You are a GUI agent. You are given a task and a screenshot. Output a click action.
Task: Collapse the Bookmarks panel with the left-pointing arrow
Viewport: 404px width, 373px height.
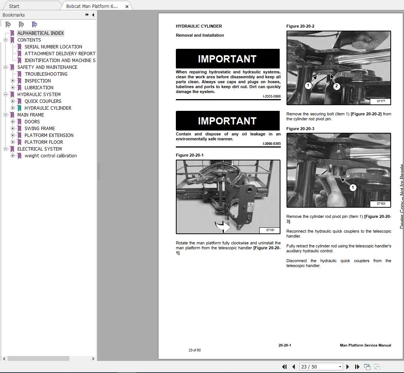pyautogui.click(x=93, y=15)
